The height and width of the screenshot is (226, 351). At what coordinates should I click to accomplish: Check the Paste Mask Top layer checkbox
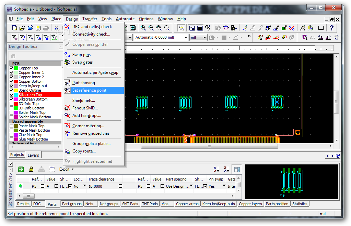pyautogui.click(x=12, y=126)
